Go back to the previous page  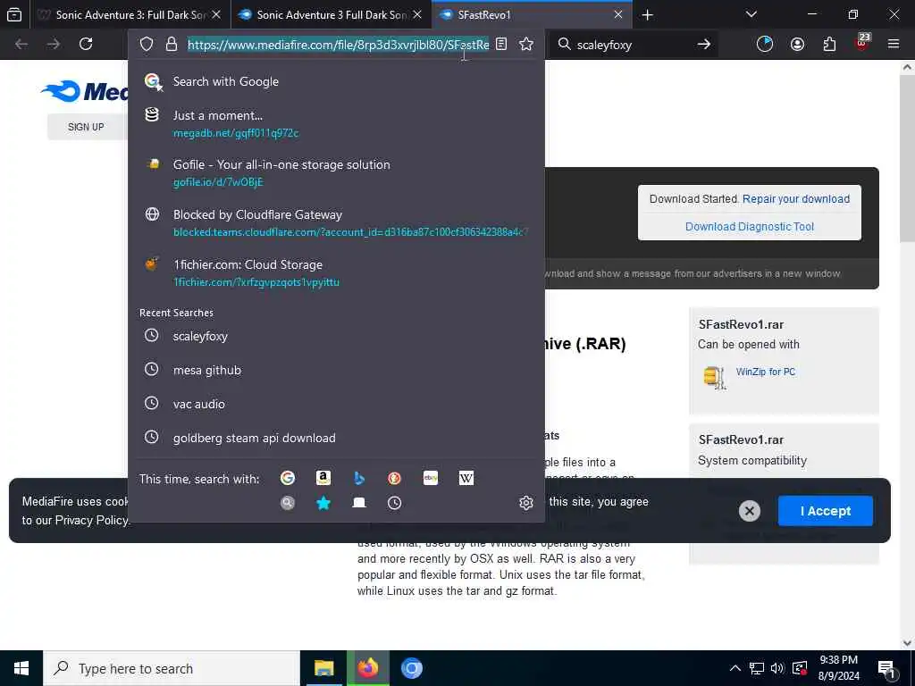pos(21,45)
